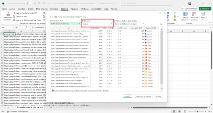This screenshot has height=113, width=213.
Task: Create a Feuille de prévision
Action: [194, 16]
